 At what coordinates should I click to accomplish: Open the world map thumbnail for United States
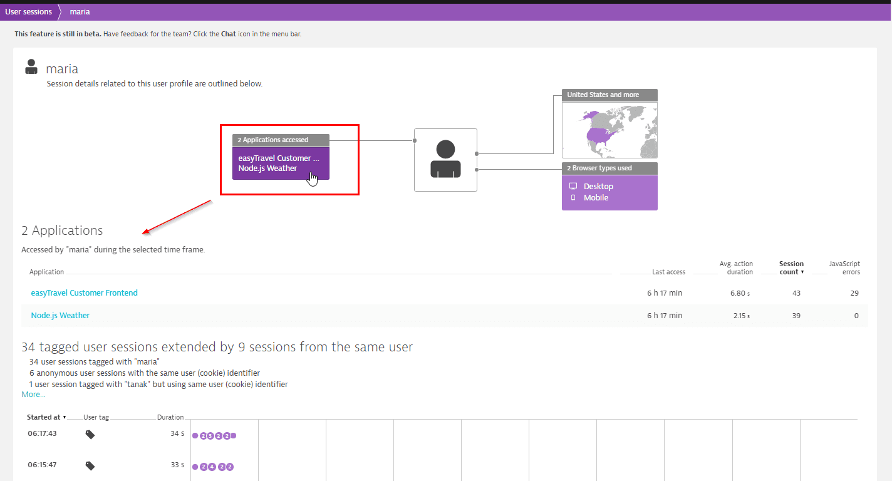tap(609, 130)
